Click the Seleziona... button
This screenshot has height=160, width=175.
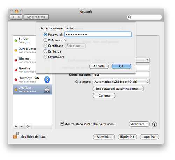[75, 46]
